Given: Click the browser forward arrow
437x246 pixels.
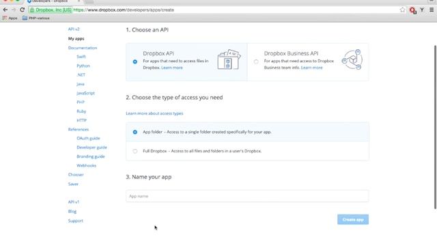Looking at the screenshot, I should pyautogui.click(x=14, y=10).
